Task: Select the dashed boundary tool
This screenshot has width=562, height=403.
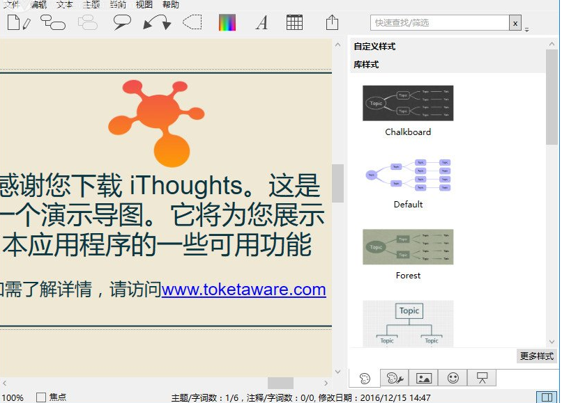Action: click(x=192, y=22)
